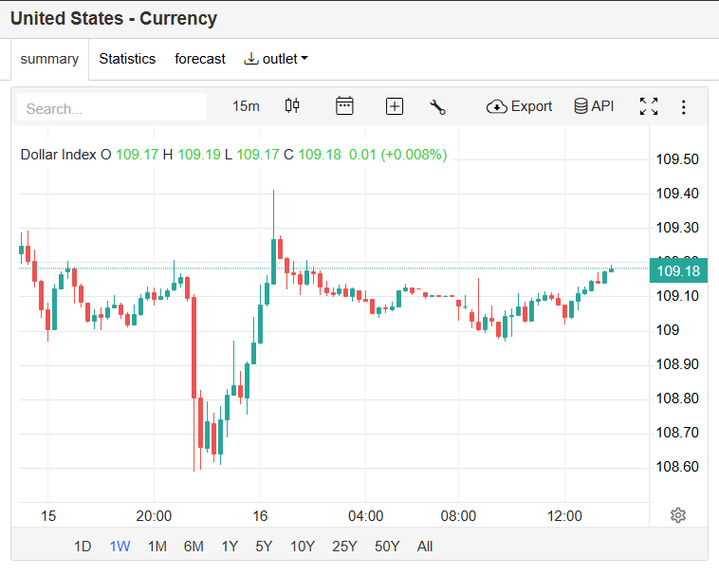Select the summary tab
This screenshot has height=575, width=719.
(49, 59)
